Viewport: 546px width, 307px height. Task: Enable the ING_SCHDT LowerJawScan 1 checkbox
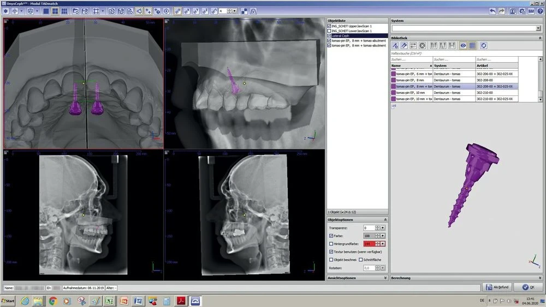pos(329,31)
